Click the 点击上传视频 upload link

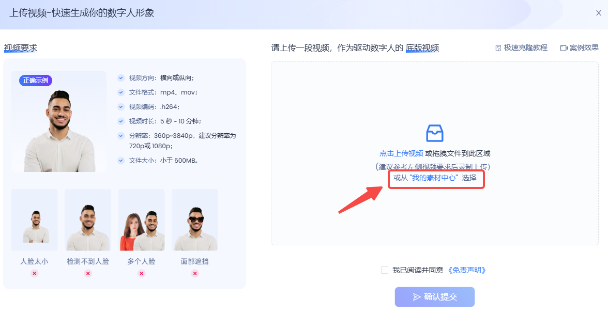coord(401,153)
